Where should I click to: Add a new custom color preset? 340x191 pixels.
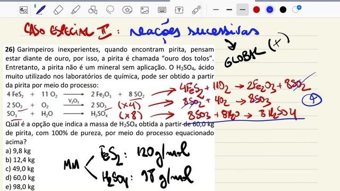click(296, 10)
